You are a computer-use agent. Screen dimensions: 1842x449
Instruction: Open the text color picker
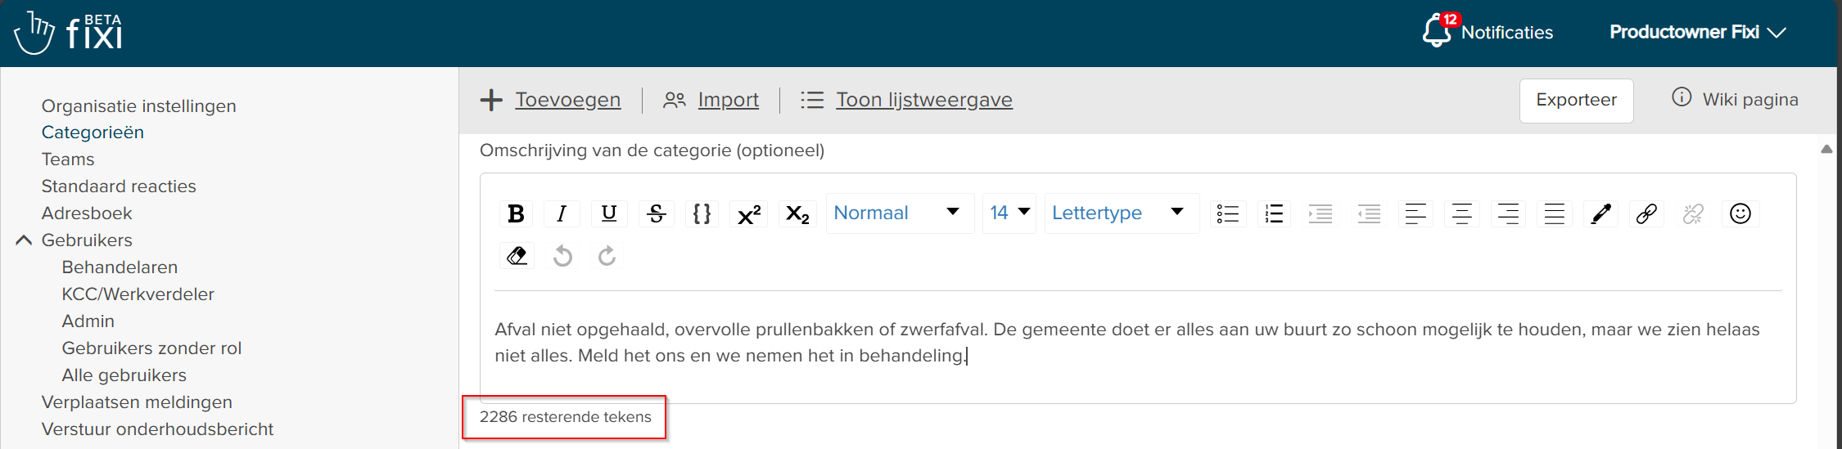point(1600,213)
